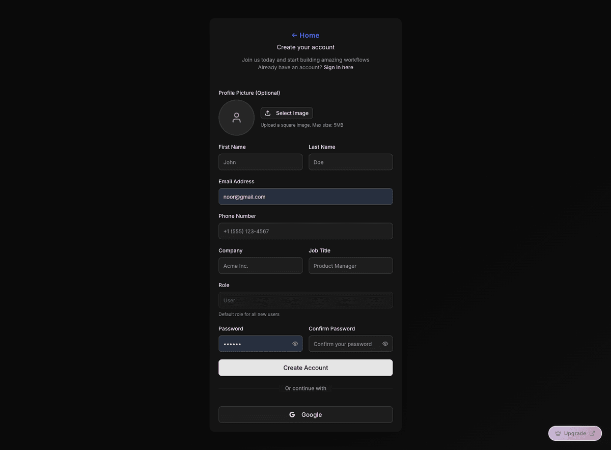This screenshot has width=611, height=450.
Task: Focus the Last Name input field
Action: pos(350,162)
